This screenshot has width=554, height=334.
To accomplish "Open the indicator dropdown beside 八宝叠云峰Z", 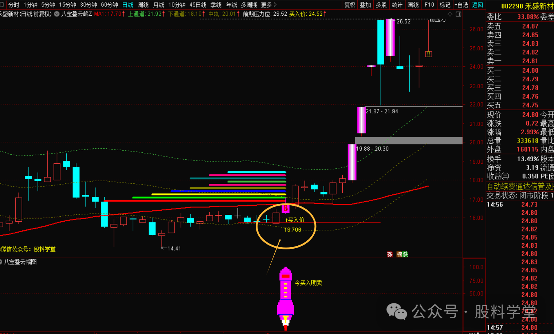I will point(57,14).
